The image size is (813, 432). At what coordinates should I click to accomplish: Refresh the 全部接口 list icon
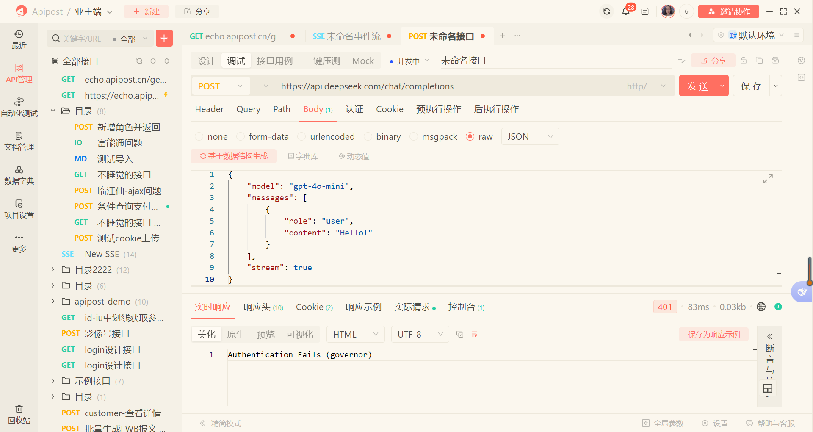pyautogui.click(x=139, y=61)
